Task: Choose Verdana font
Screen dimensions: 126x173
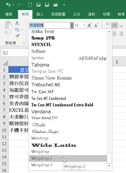Action: click(x=68, y=112)
